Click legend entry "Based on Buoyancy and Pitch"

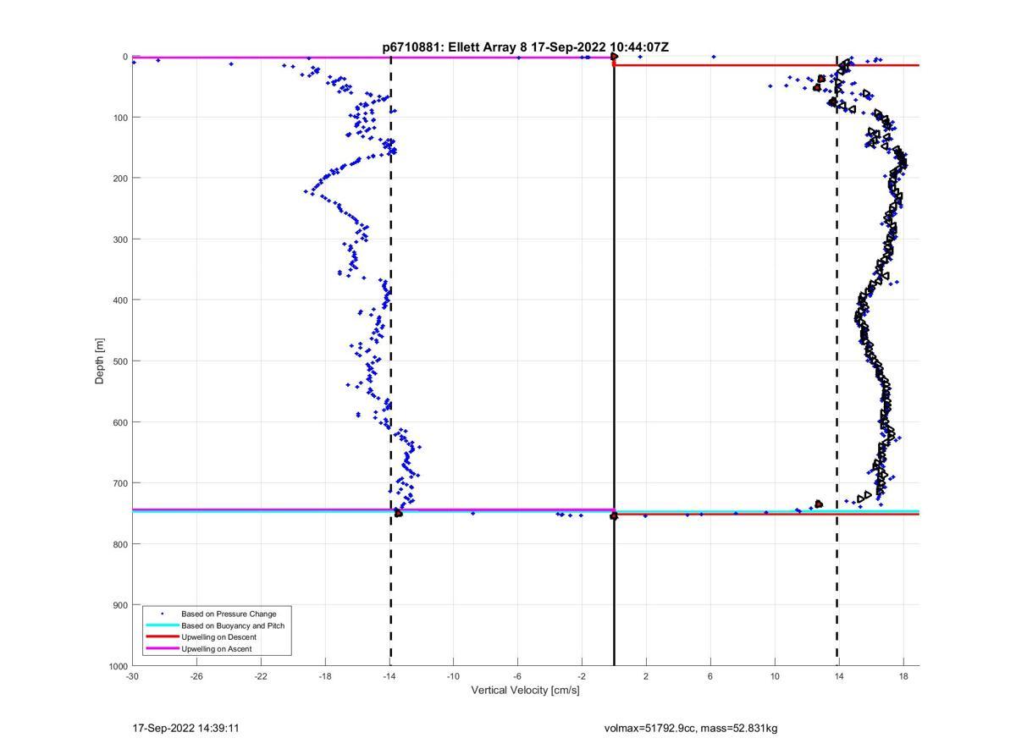(x=233, y=625)
